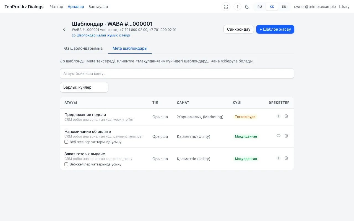Preview the Предложение недели template
Viewport: 354px width, 221px height.
point(278,116)
